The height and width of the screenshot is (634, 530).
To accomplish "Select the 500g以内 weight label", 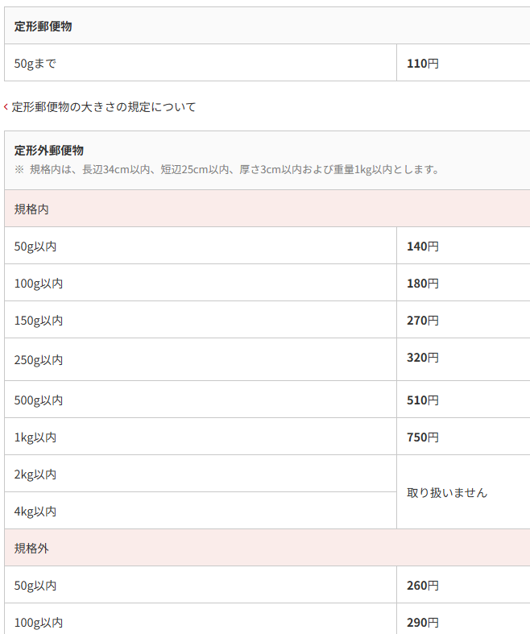I will click(x=39, y=400).
